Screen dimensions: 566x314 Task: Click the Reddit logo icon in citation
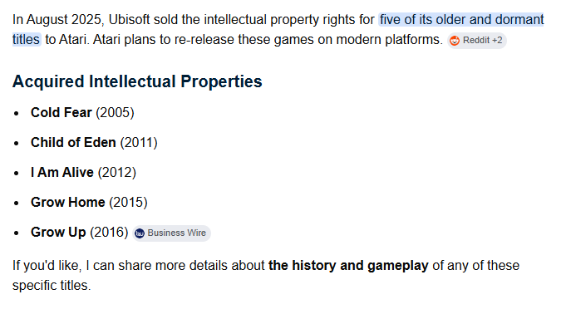(x=455, y=41)
